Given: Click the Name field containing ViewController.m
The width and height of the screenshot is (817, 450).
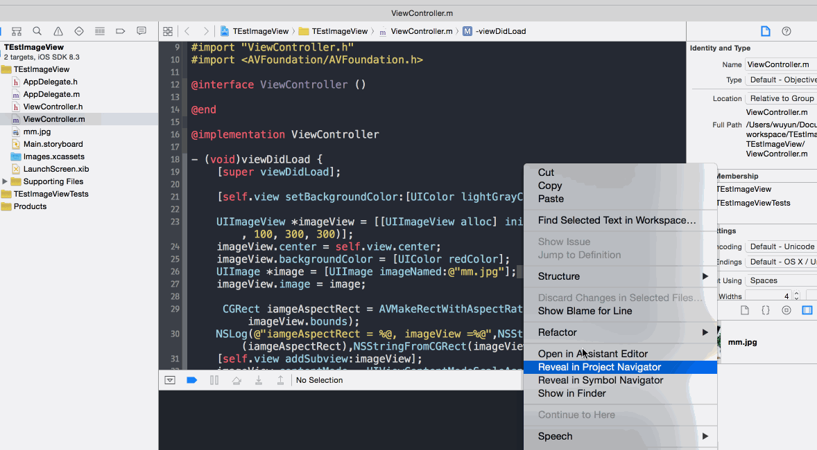Looking at the screenshot, I should (x=781, y=64).
